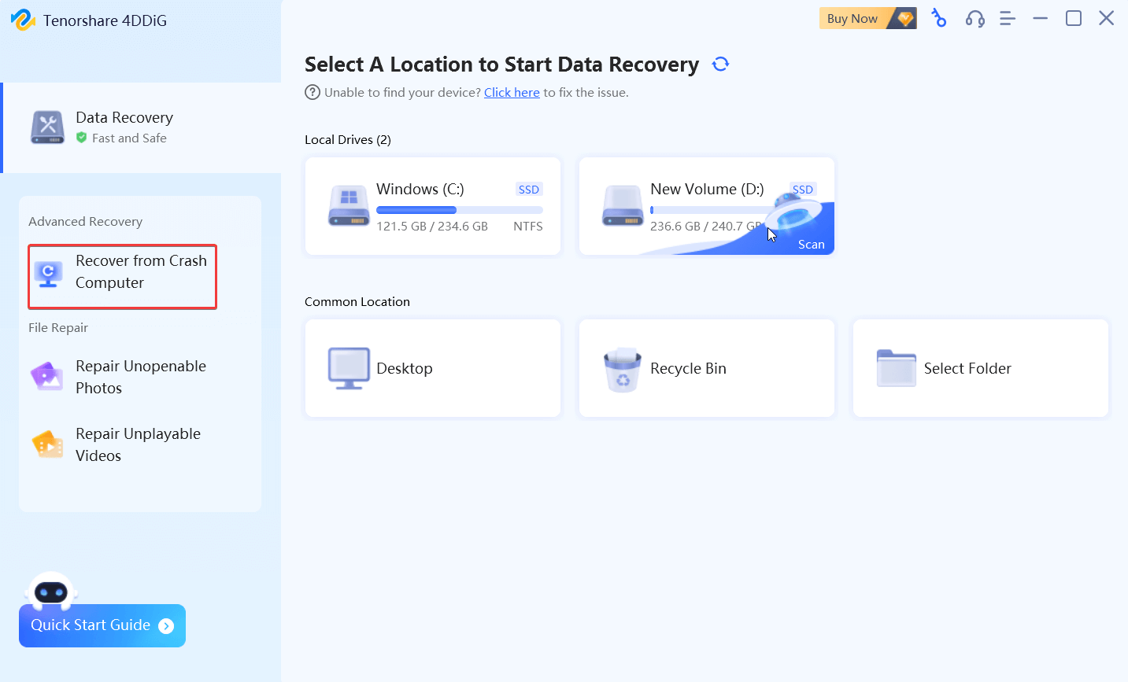This screenshot has height=682, width=1128.
Task: Click the NTFS label on Windows (C:)
Action: pos(528,227)
